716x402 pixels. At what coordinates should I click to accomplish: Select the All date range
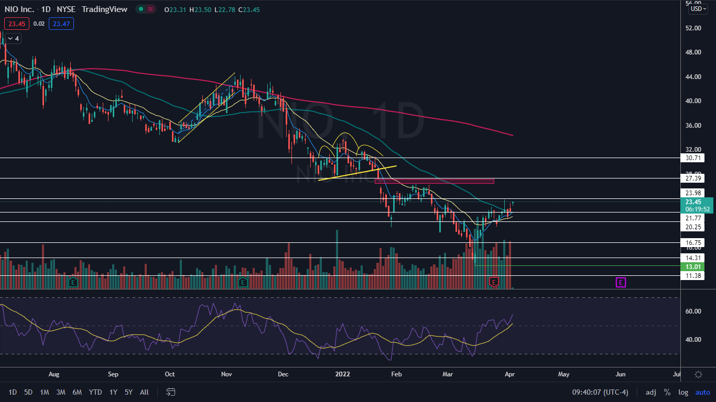point(144,392)
